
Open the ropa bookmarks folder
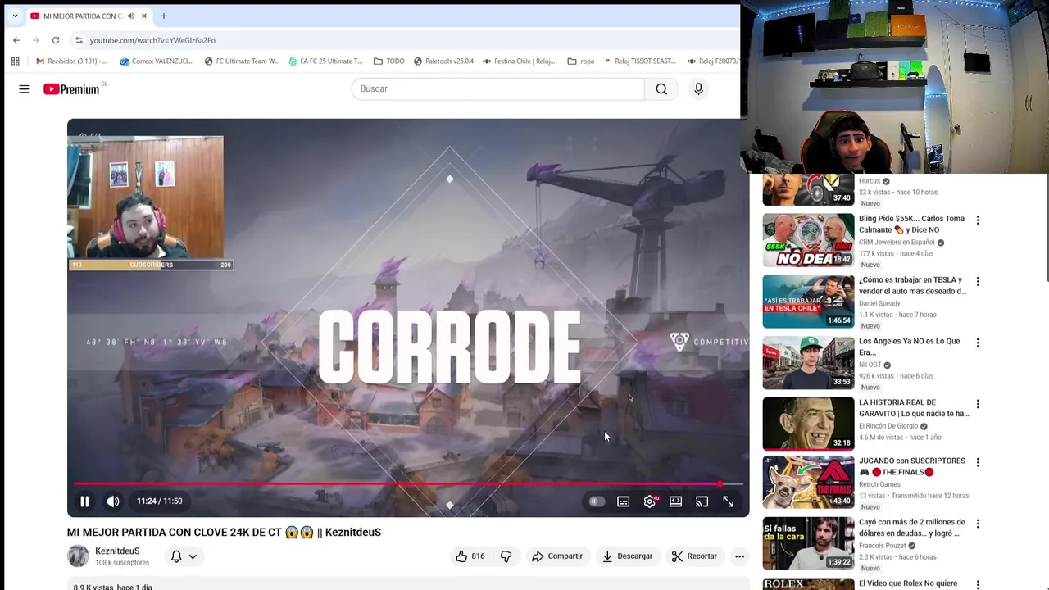click(x=580, y=61)
